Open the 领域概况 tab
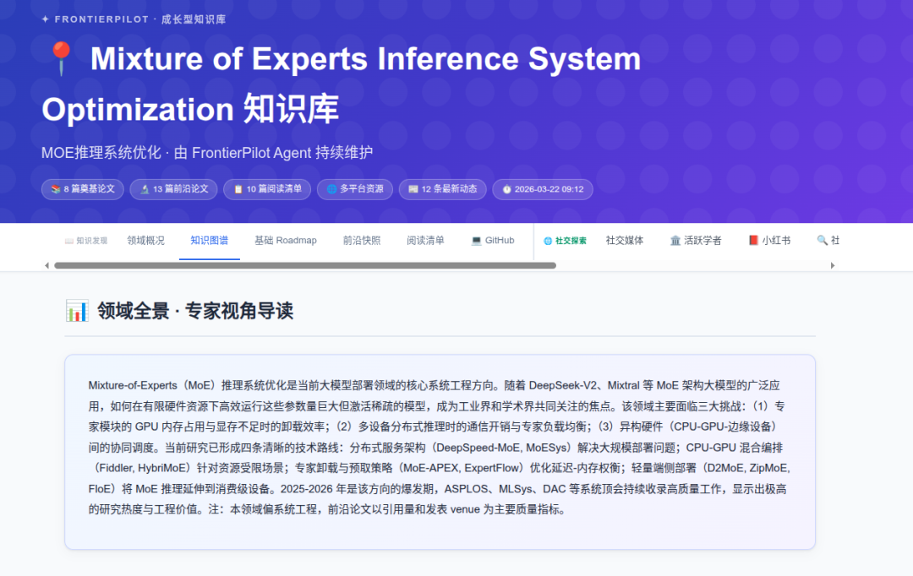 (x=146, y=241)
